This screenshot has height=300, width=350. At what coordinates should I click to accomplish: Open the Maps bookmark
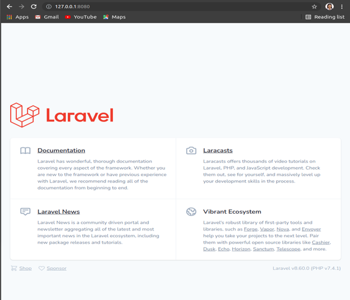point(114,17)
